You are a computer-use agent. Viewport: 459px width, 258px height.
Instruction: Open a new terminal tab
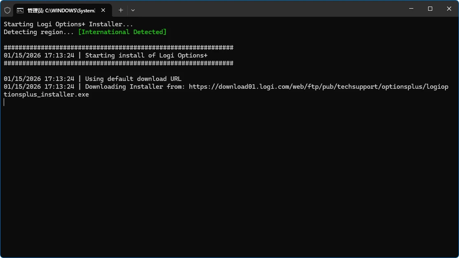[121, 10]
